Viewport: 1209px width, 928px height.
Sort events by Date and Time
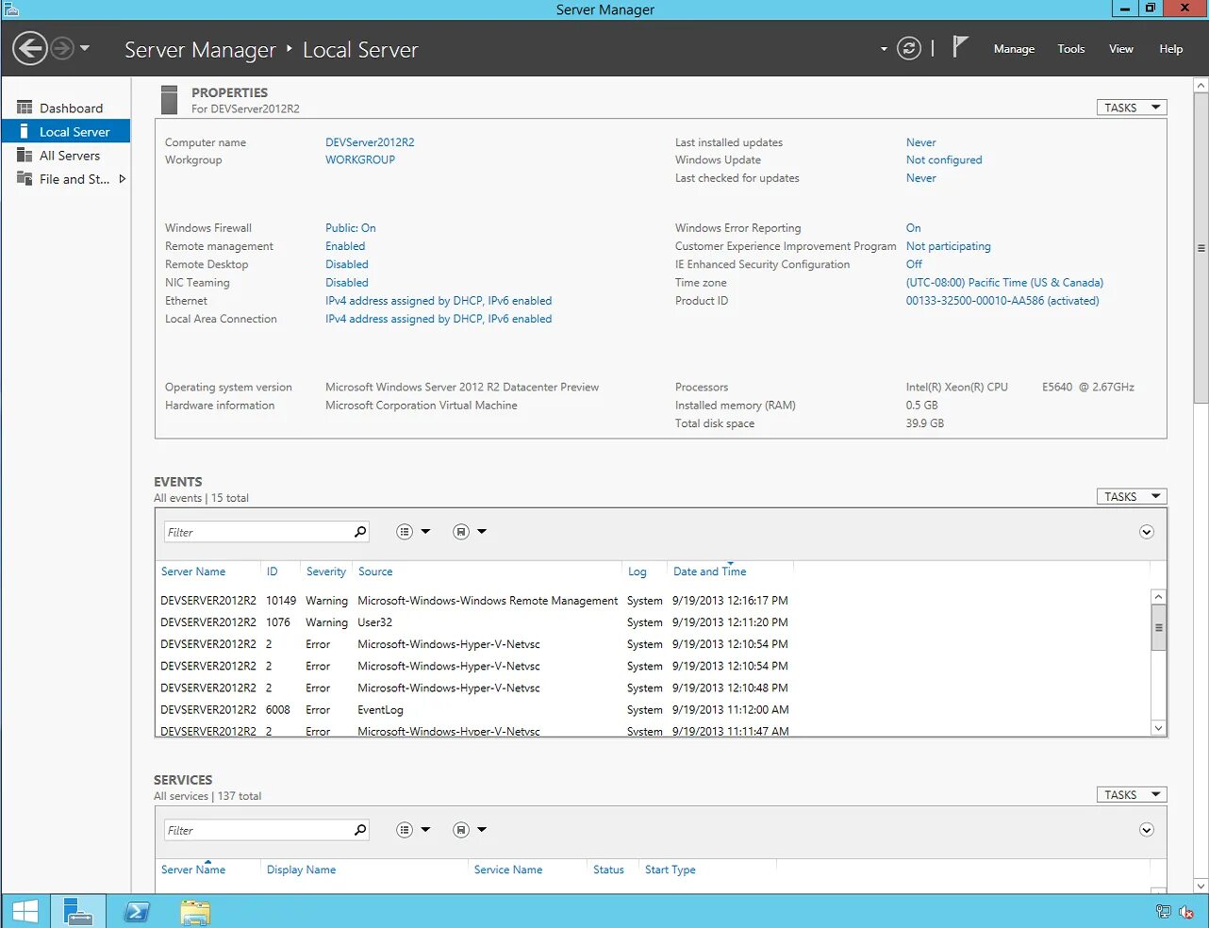709,572
